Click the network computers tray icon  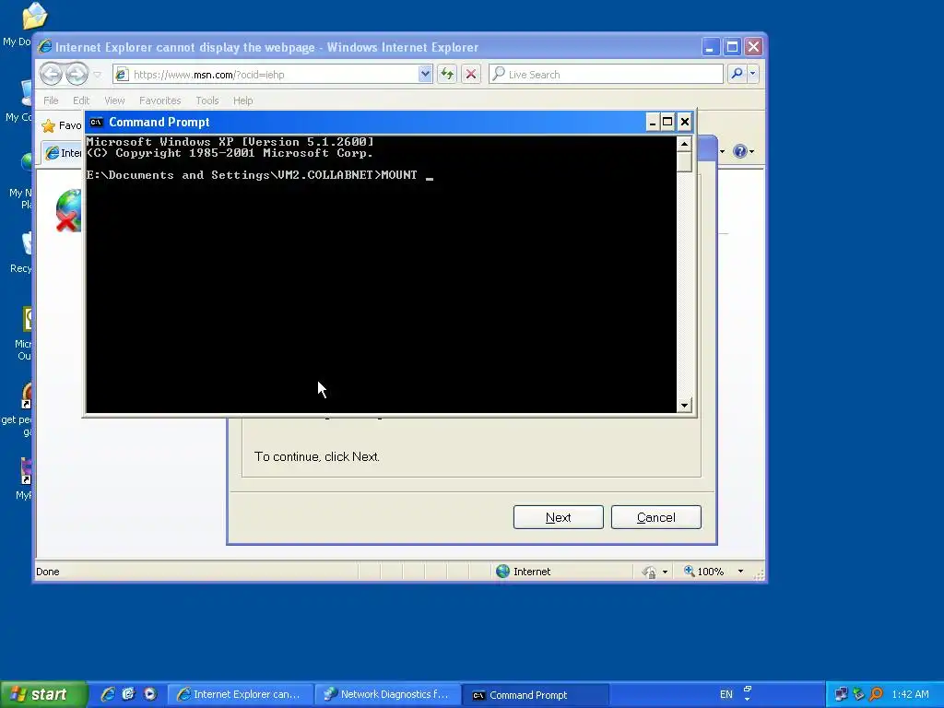point(841,694)
